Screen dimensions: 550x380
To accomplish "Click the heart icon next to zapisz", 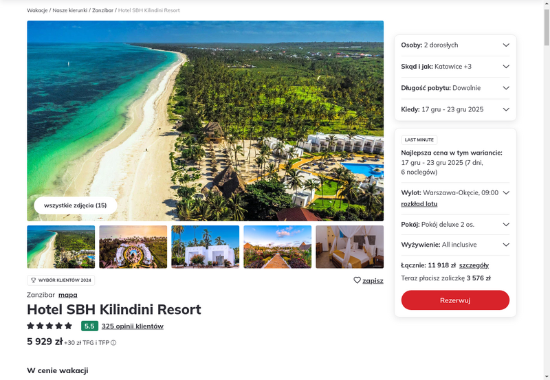I will tap(357, 280).
